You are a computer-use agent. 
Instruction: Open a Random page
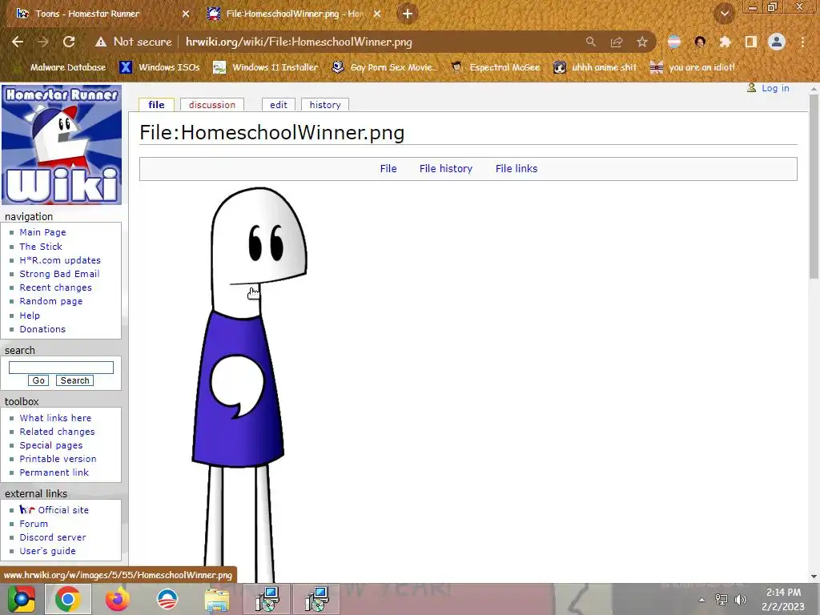(50, 301)
